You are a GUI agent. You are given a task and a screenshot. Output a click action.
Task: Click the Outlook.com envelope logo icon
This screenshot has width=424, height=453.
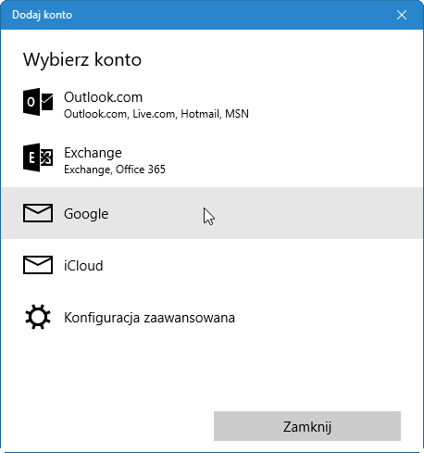point(38,102)
